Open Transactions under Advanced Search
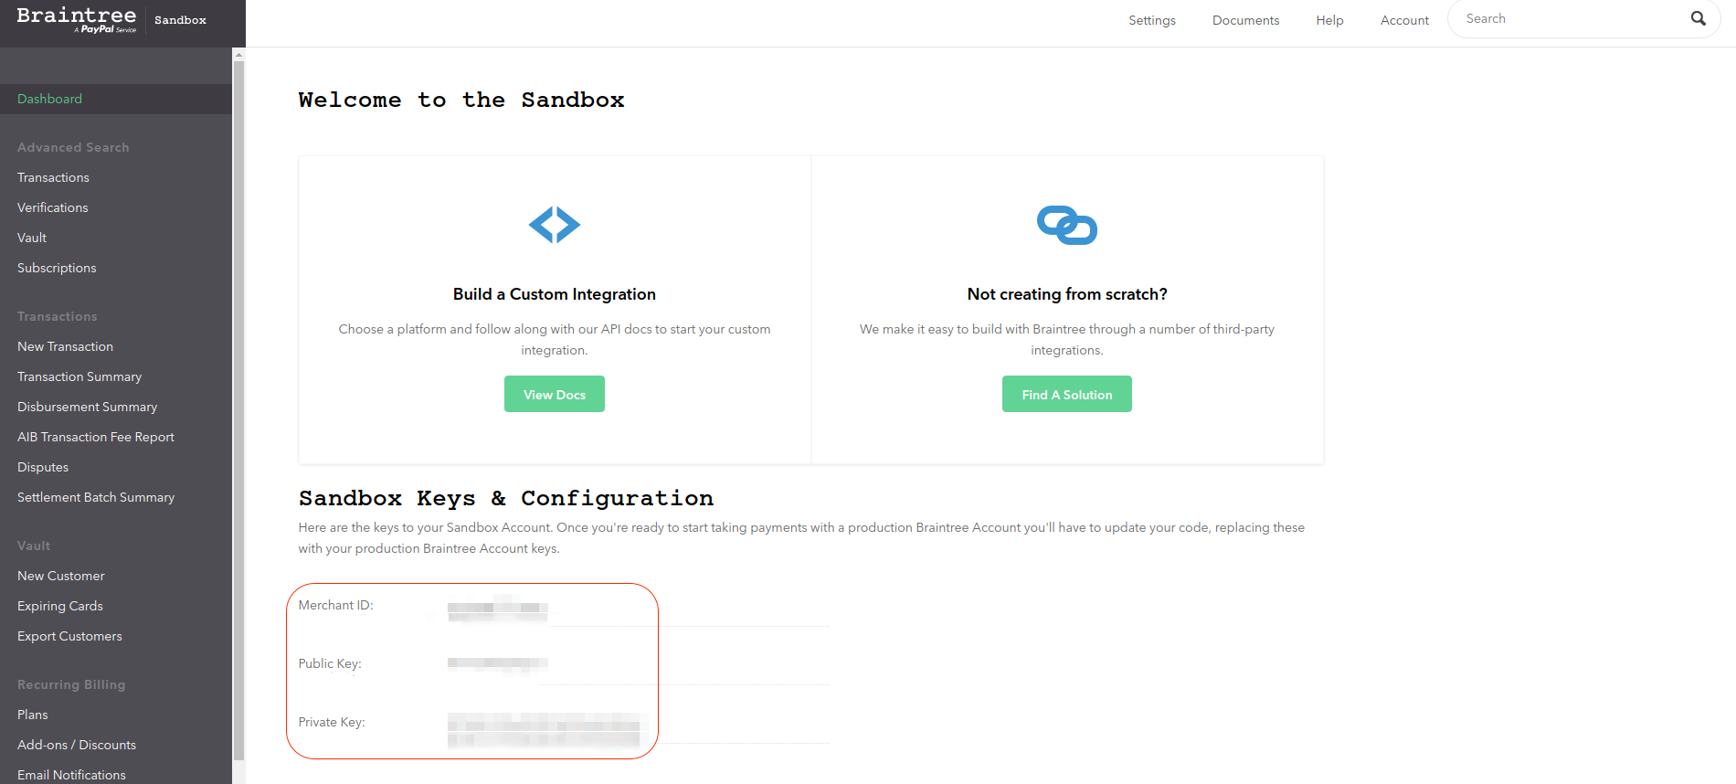The height and width of the screenshot is (784, 1736). (x=53, y=177)
